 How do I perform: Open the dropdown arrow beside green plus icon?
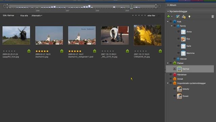pos(172,17)
